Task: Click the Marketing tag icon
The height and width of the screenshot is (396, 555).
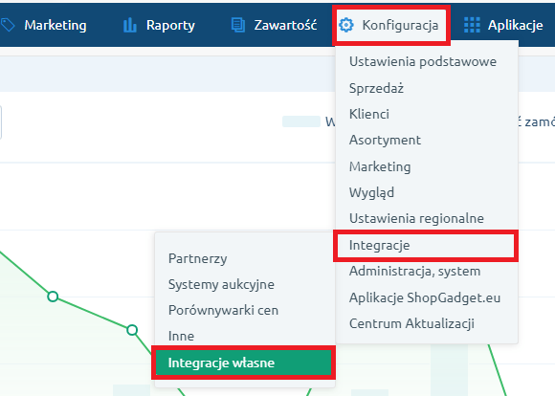Action: [x=8, y=25]
